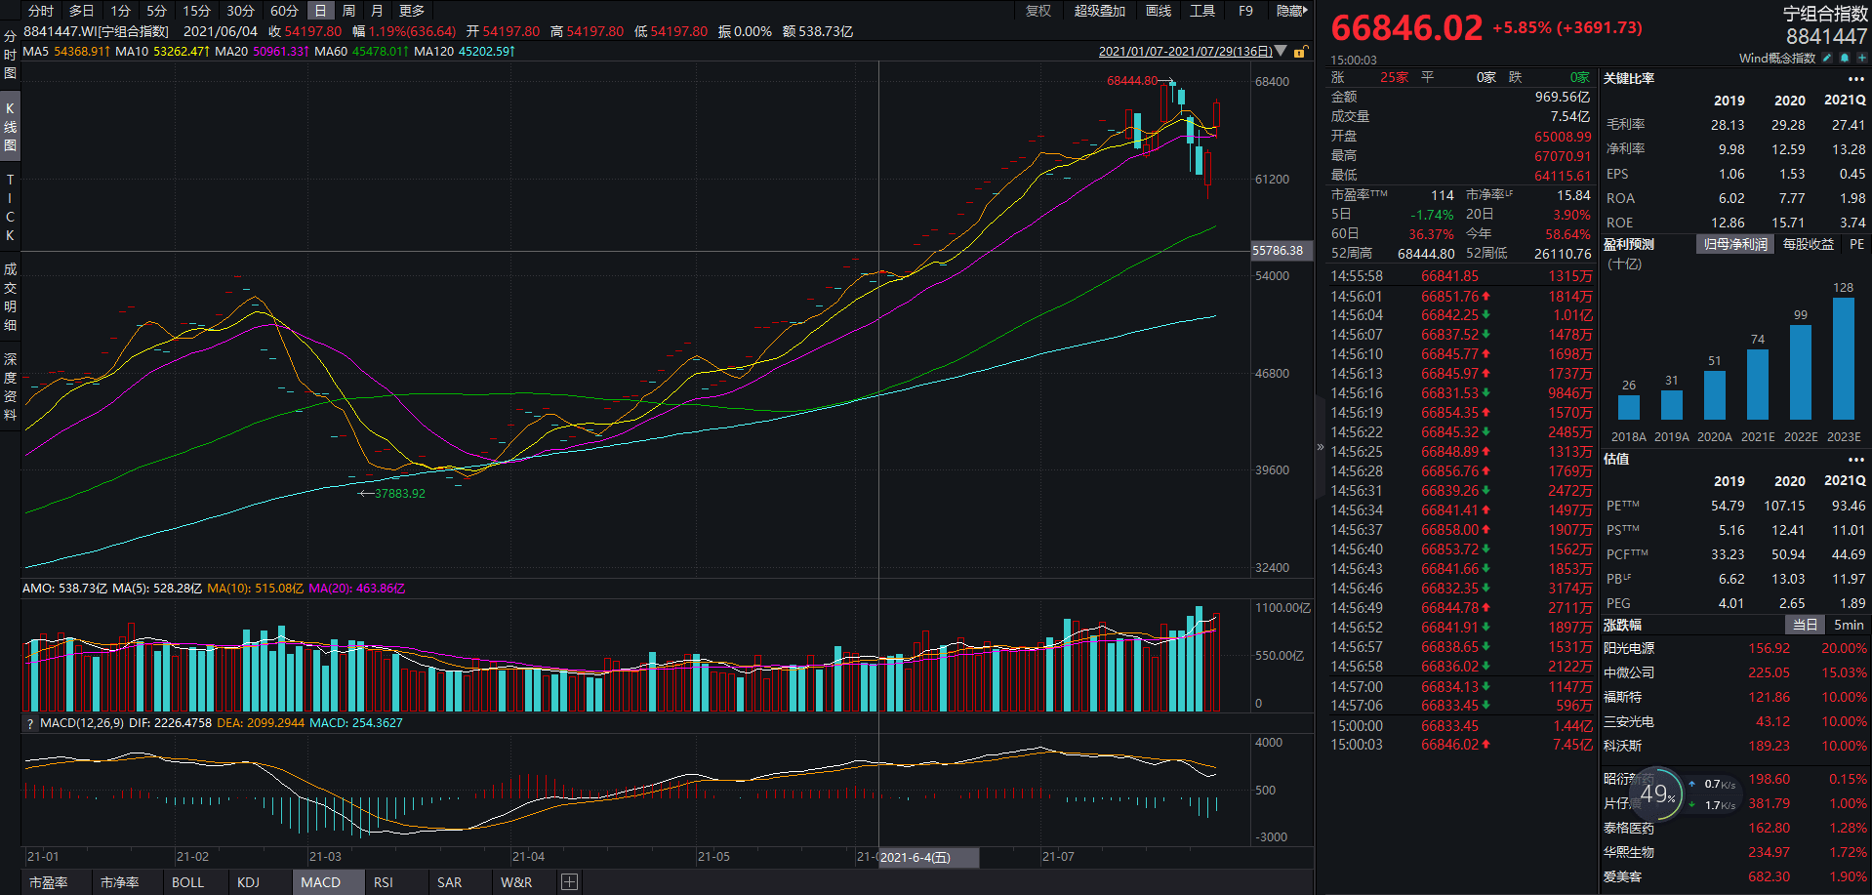
Task: Select the 30分 period
Action: [240, 11]
